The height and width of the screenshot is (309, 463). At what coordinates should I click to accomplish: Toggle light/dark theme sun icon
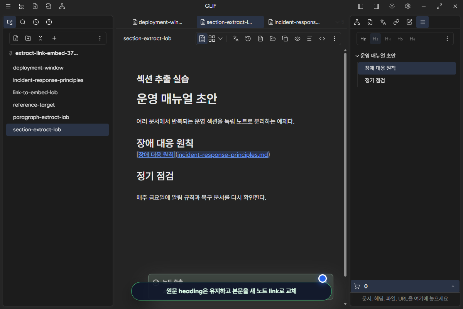click(x=392, y=6)
